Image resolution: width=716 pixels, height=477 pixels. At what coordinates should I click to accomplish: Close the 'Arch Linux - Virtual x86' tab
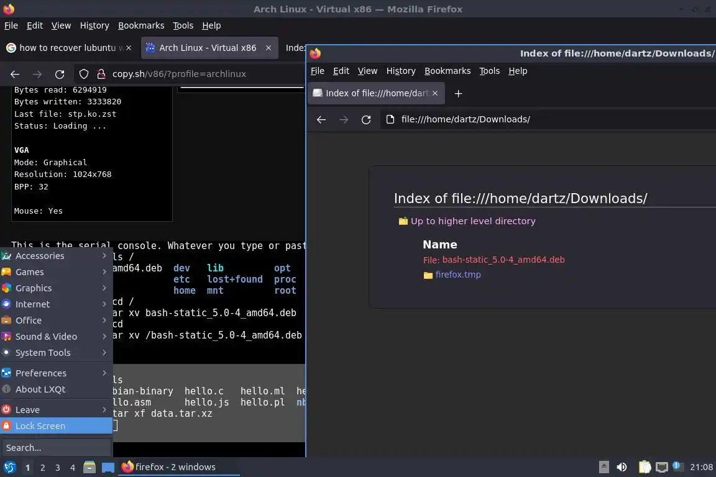[268, 48]
